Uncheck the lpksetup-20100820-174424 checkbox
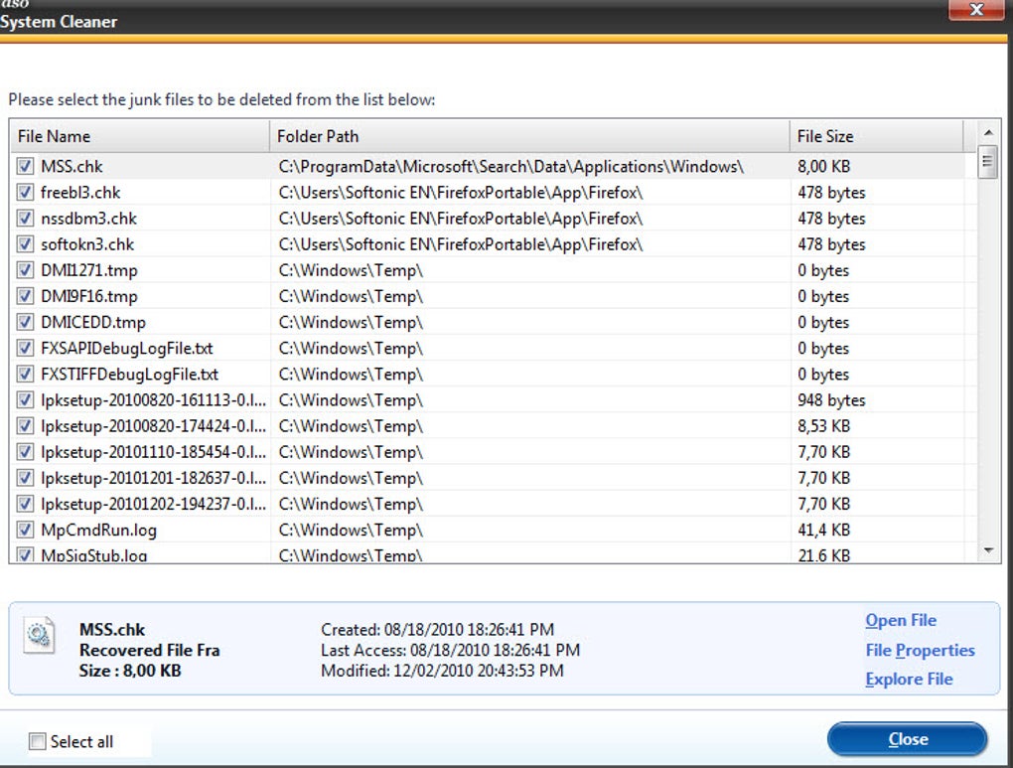The width and height of the screenshot is (1013, 768). (25, 425)
